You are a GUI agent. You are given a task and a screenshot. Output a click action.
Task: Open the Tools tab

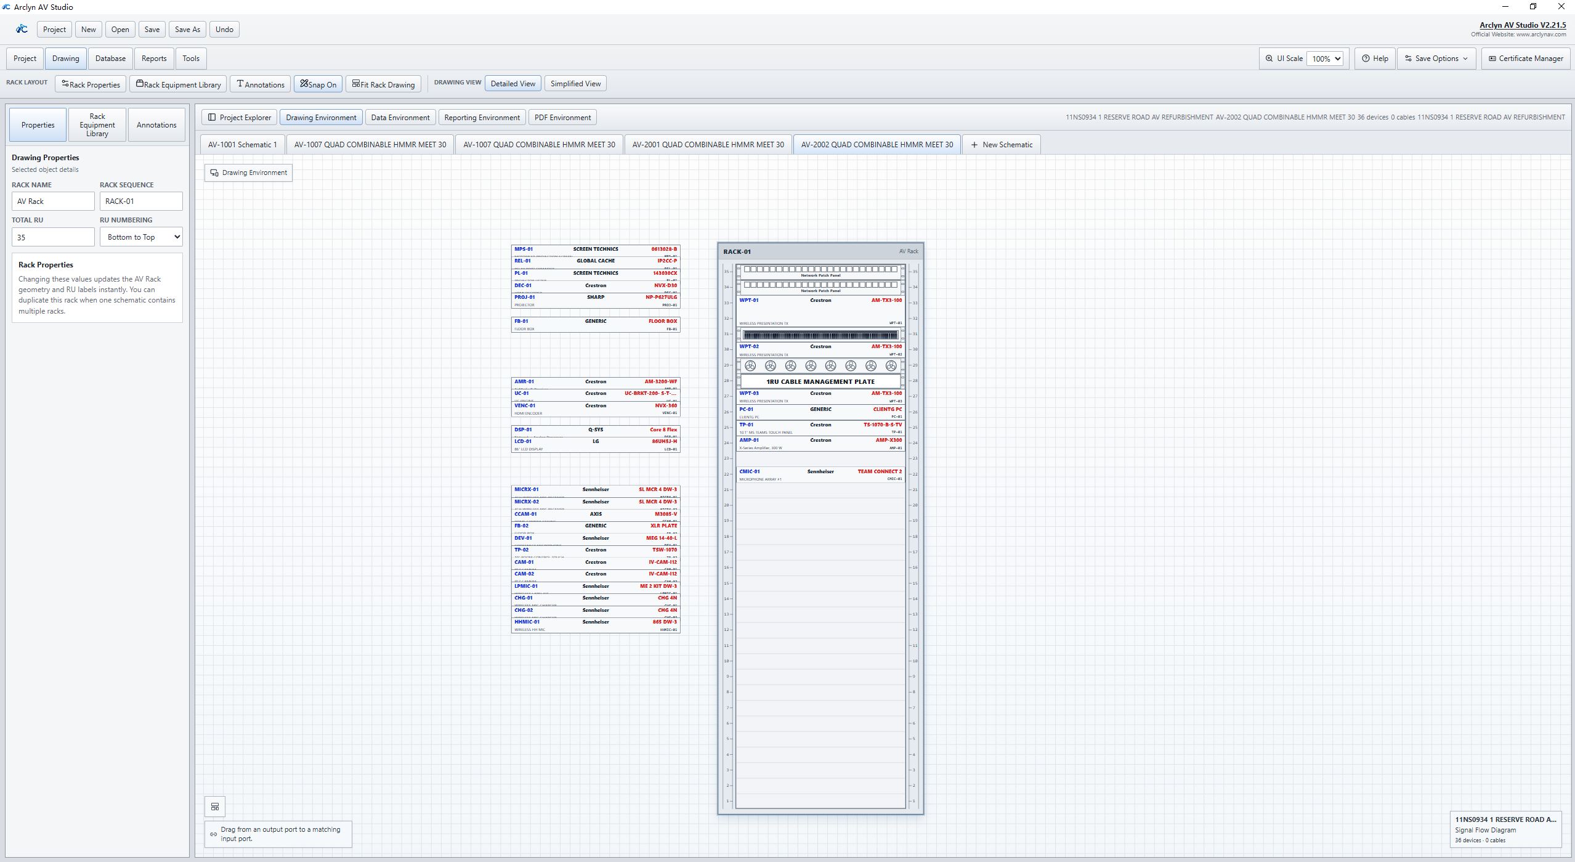[x=191, y=59]
